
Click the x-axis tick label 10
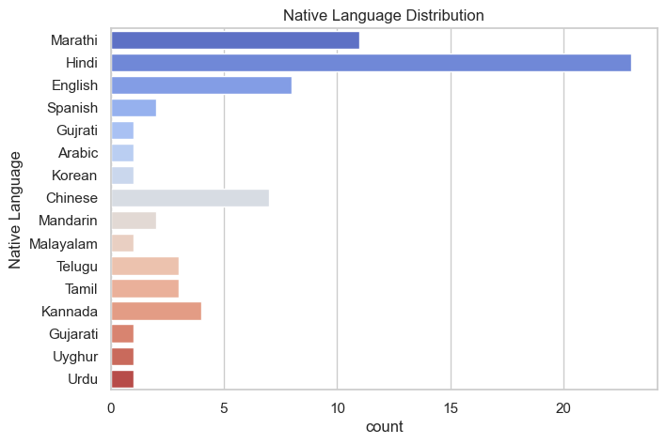(x=337, y=408)
